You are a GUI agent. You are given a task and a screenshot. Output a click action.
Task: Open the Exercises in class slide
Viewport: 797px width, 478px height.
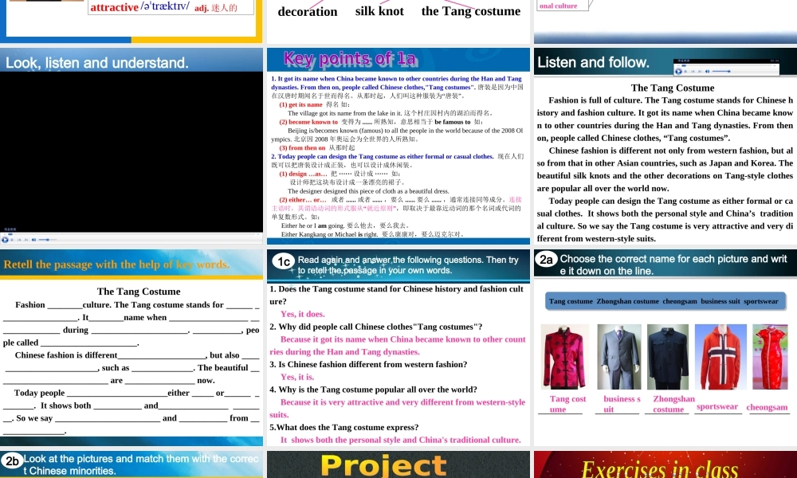[665, 464]
